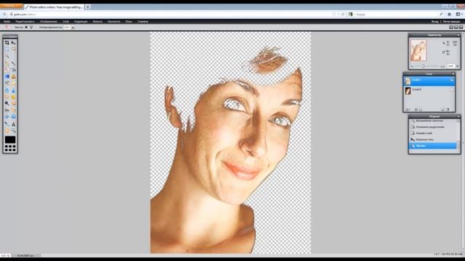This screenshot has height=261, width=465.
Task: Open layer settings icon in Layers panel
Action: [408, 109]
